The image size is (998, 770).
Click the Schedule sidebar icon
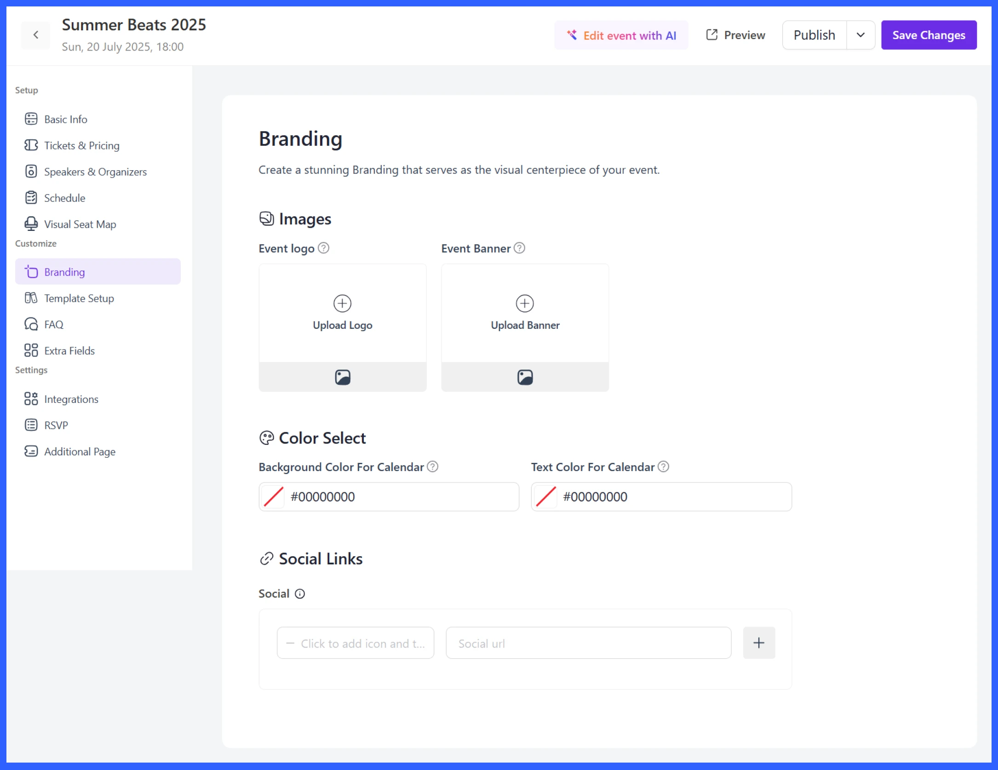pyautogui.click(x=31, y=198)
